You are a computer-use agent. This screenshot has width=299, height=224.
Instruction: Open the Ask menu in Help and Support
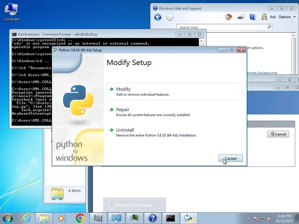coord(273,17)
